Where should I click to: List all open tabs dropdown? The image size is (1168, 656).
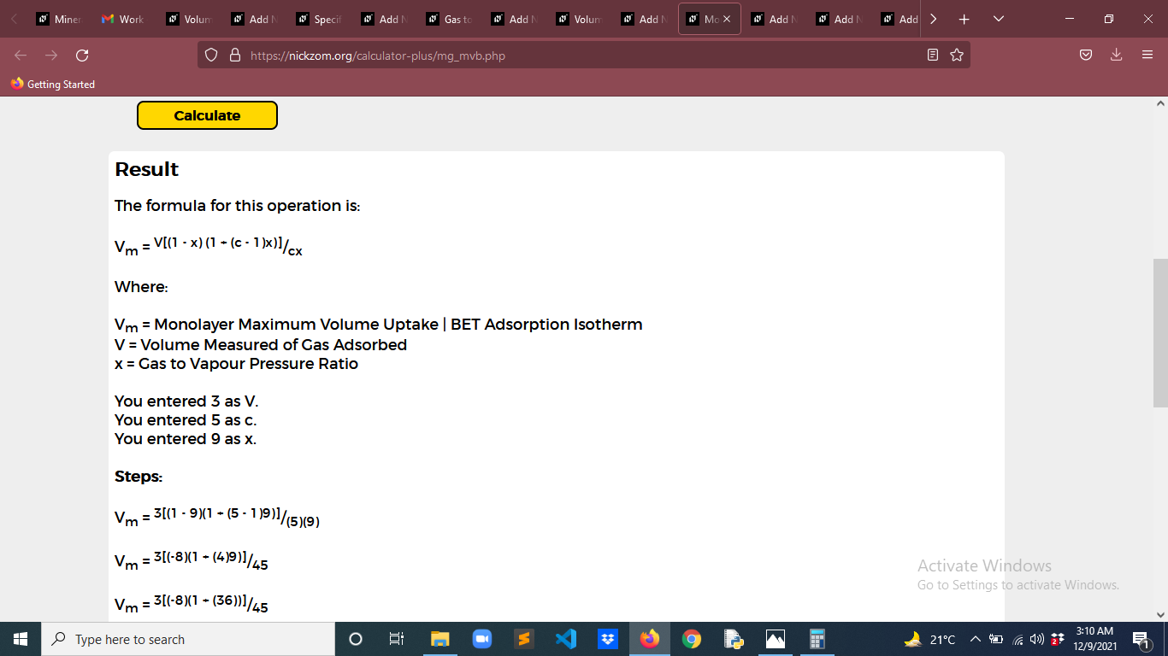point(999,19)
